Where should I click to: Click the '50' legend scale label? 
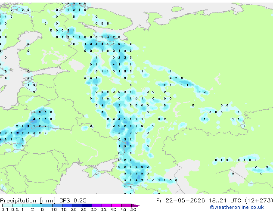(133, 209)
